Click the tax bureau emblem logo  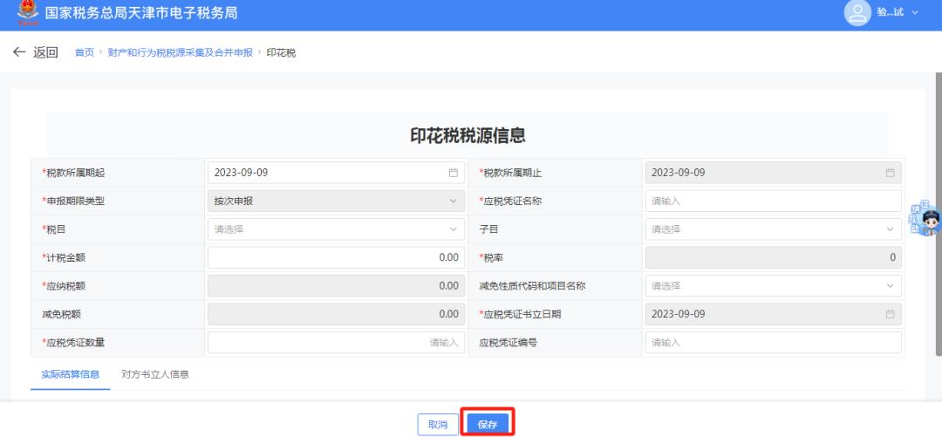point(17,13)
